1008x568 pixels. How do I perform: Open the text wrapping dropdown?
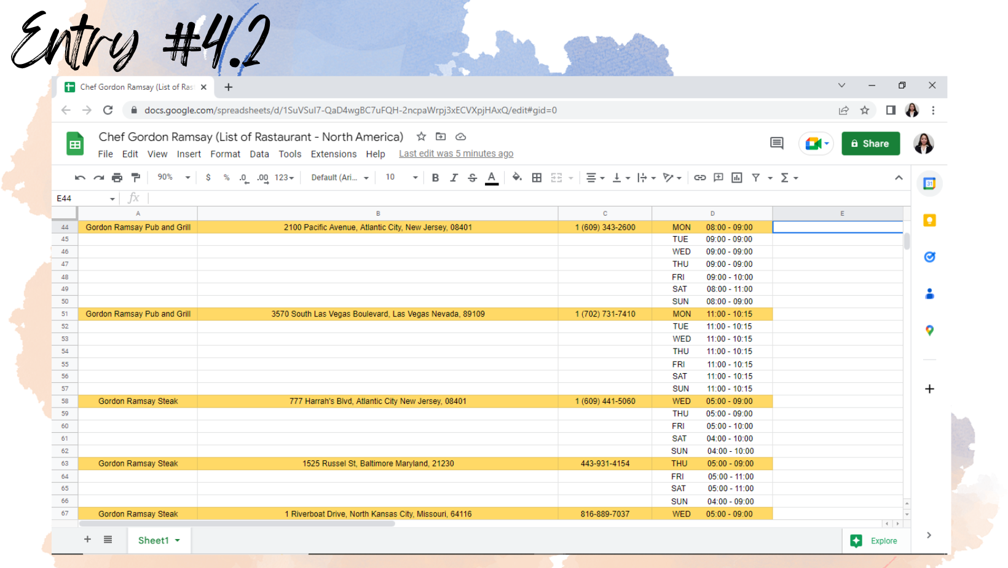(646, 178)
